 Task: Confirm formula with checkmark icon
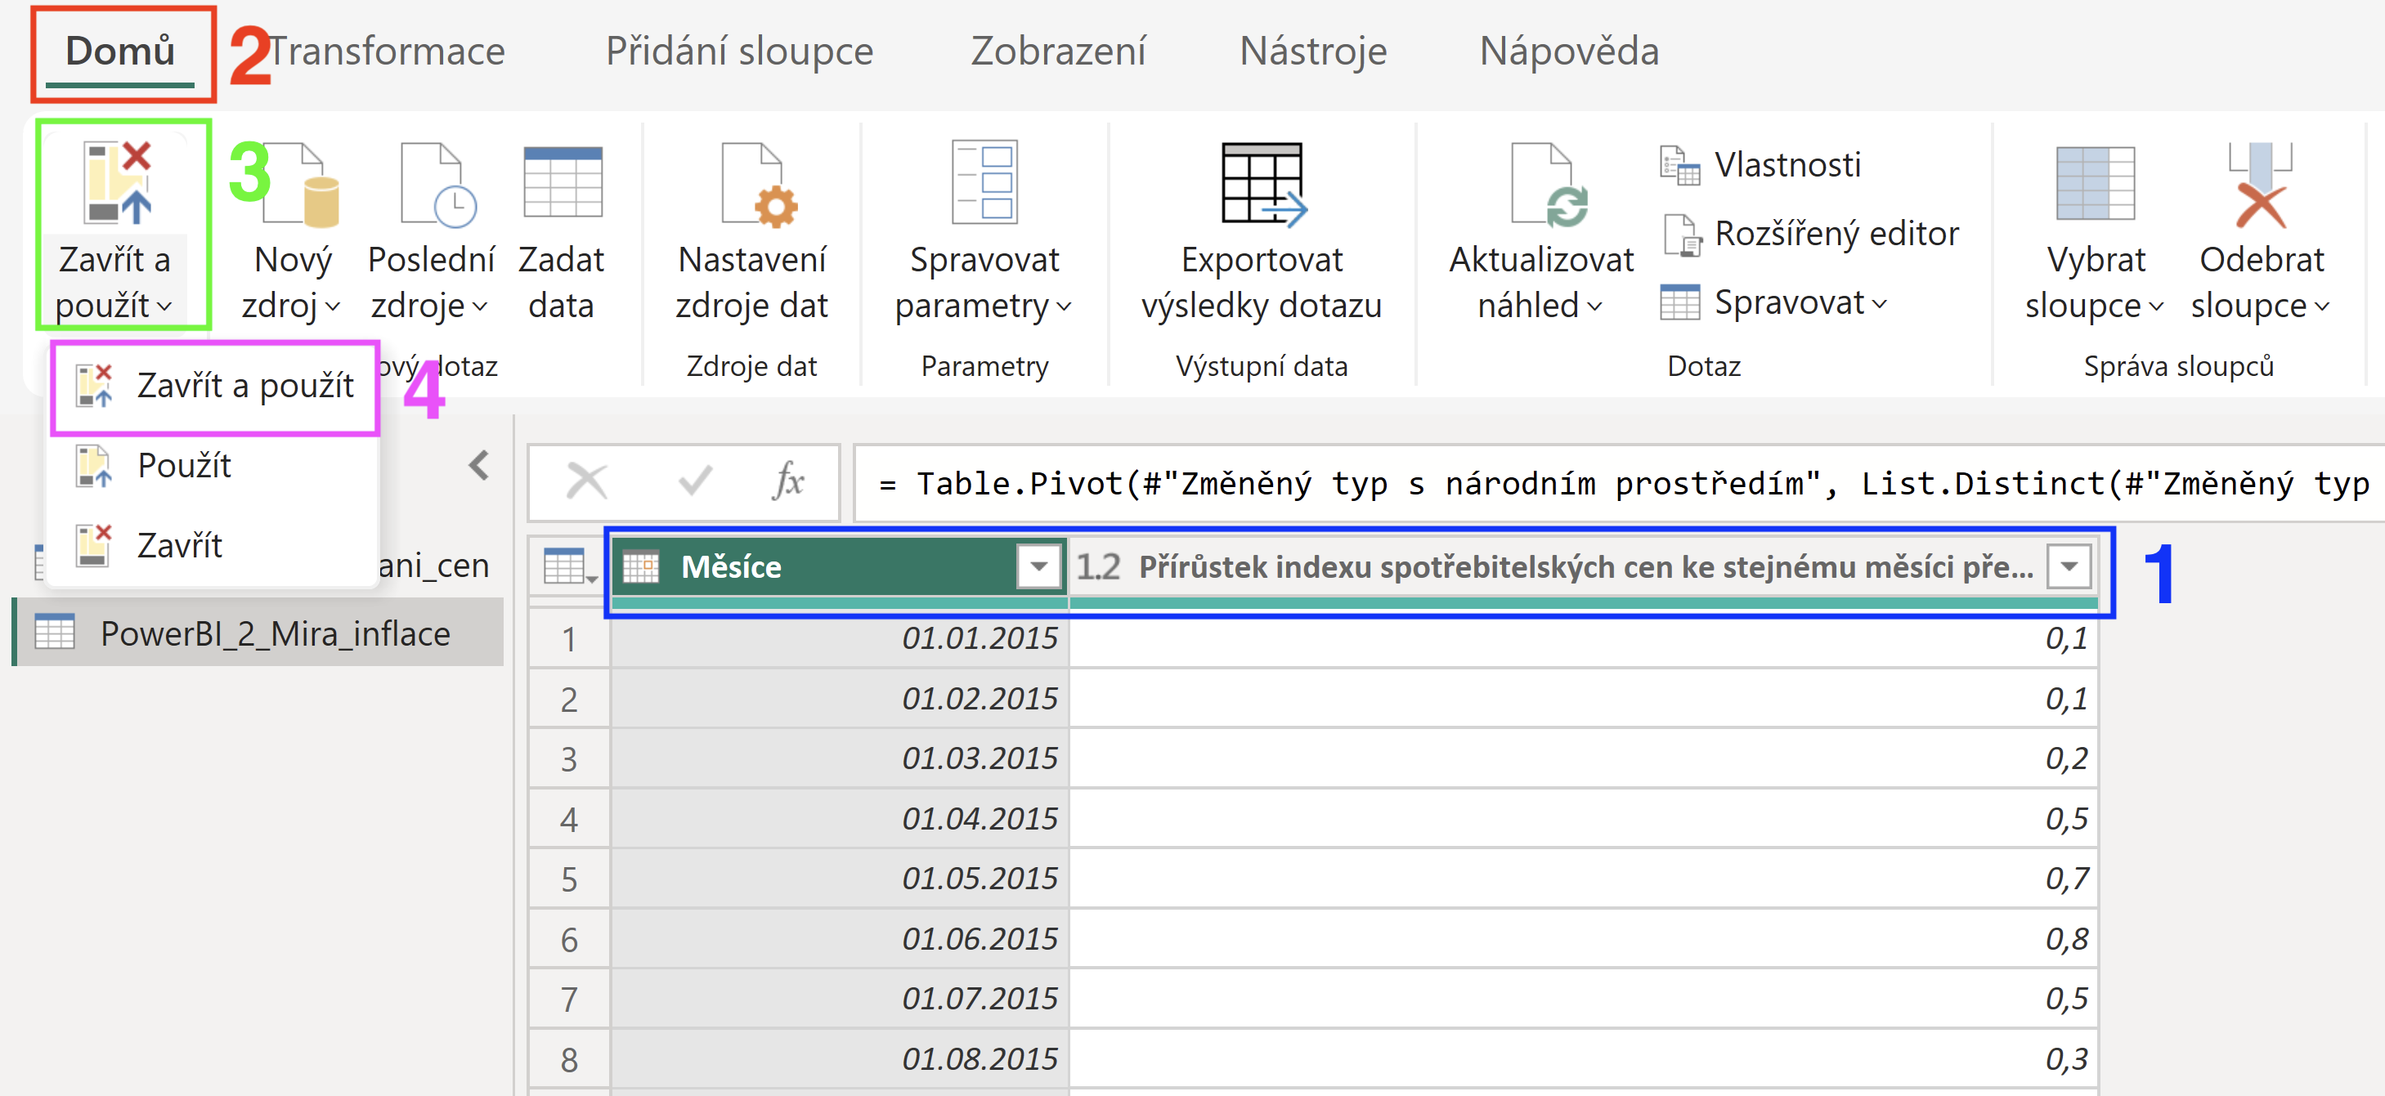694,481
